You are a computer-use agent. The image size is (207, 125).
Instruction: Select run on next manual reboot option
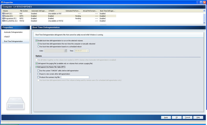[39, 44]
